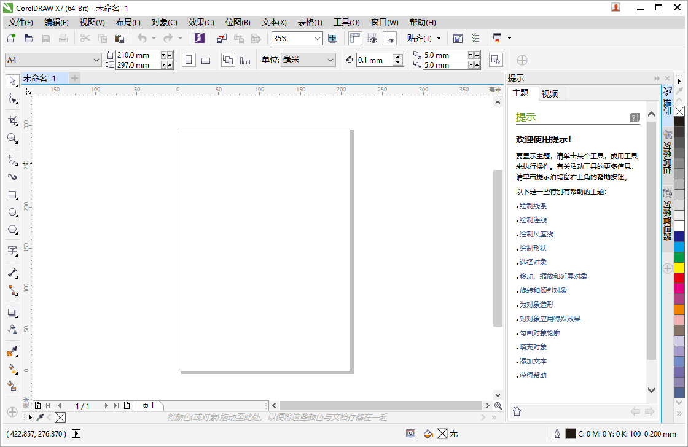Image resolution: width=688 pixels, height=447 pixels.
Task: Select the Text tool
Action: [12, 251]
